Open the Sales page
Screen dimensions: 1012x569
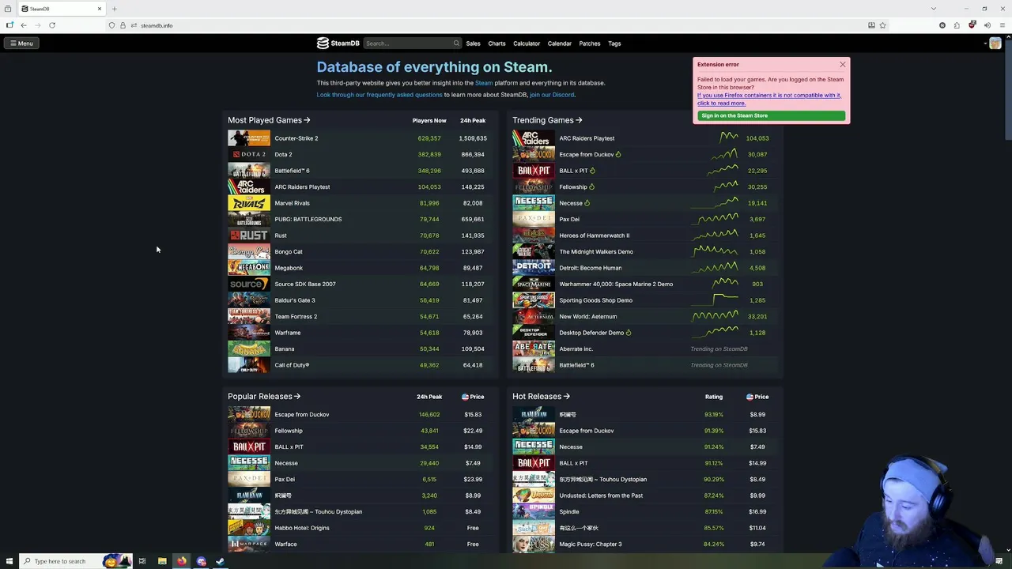(x=473, y=43)
